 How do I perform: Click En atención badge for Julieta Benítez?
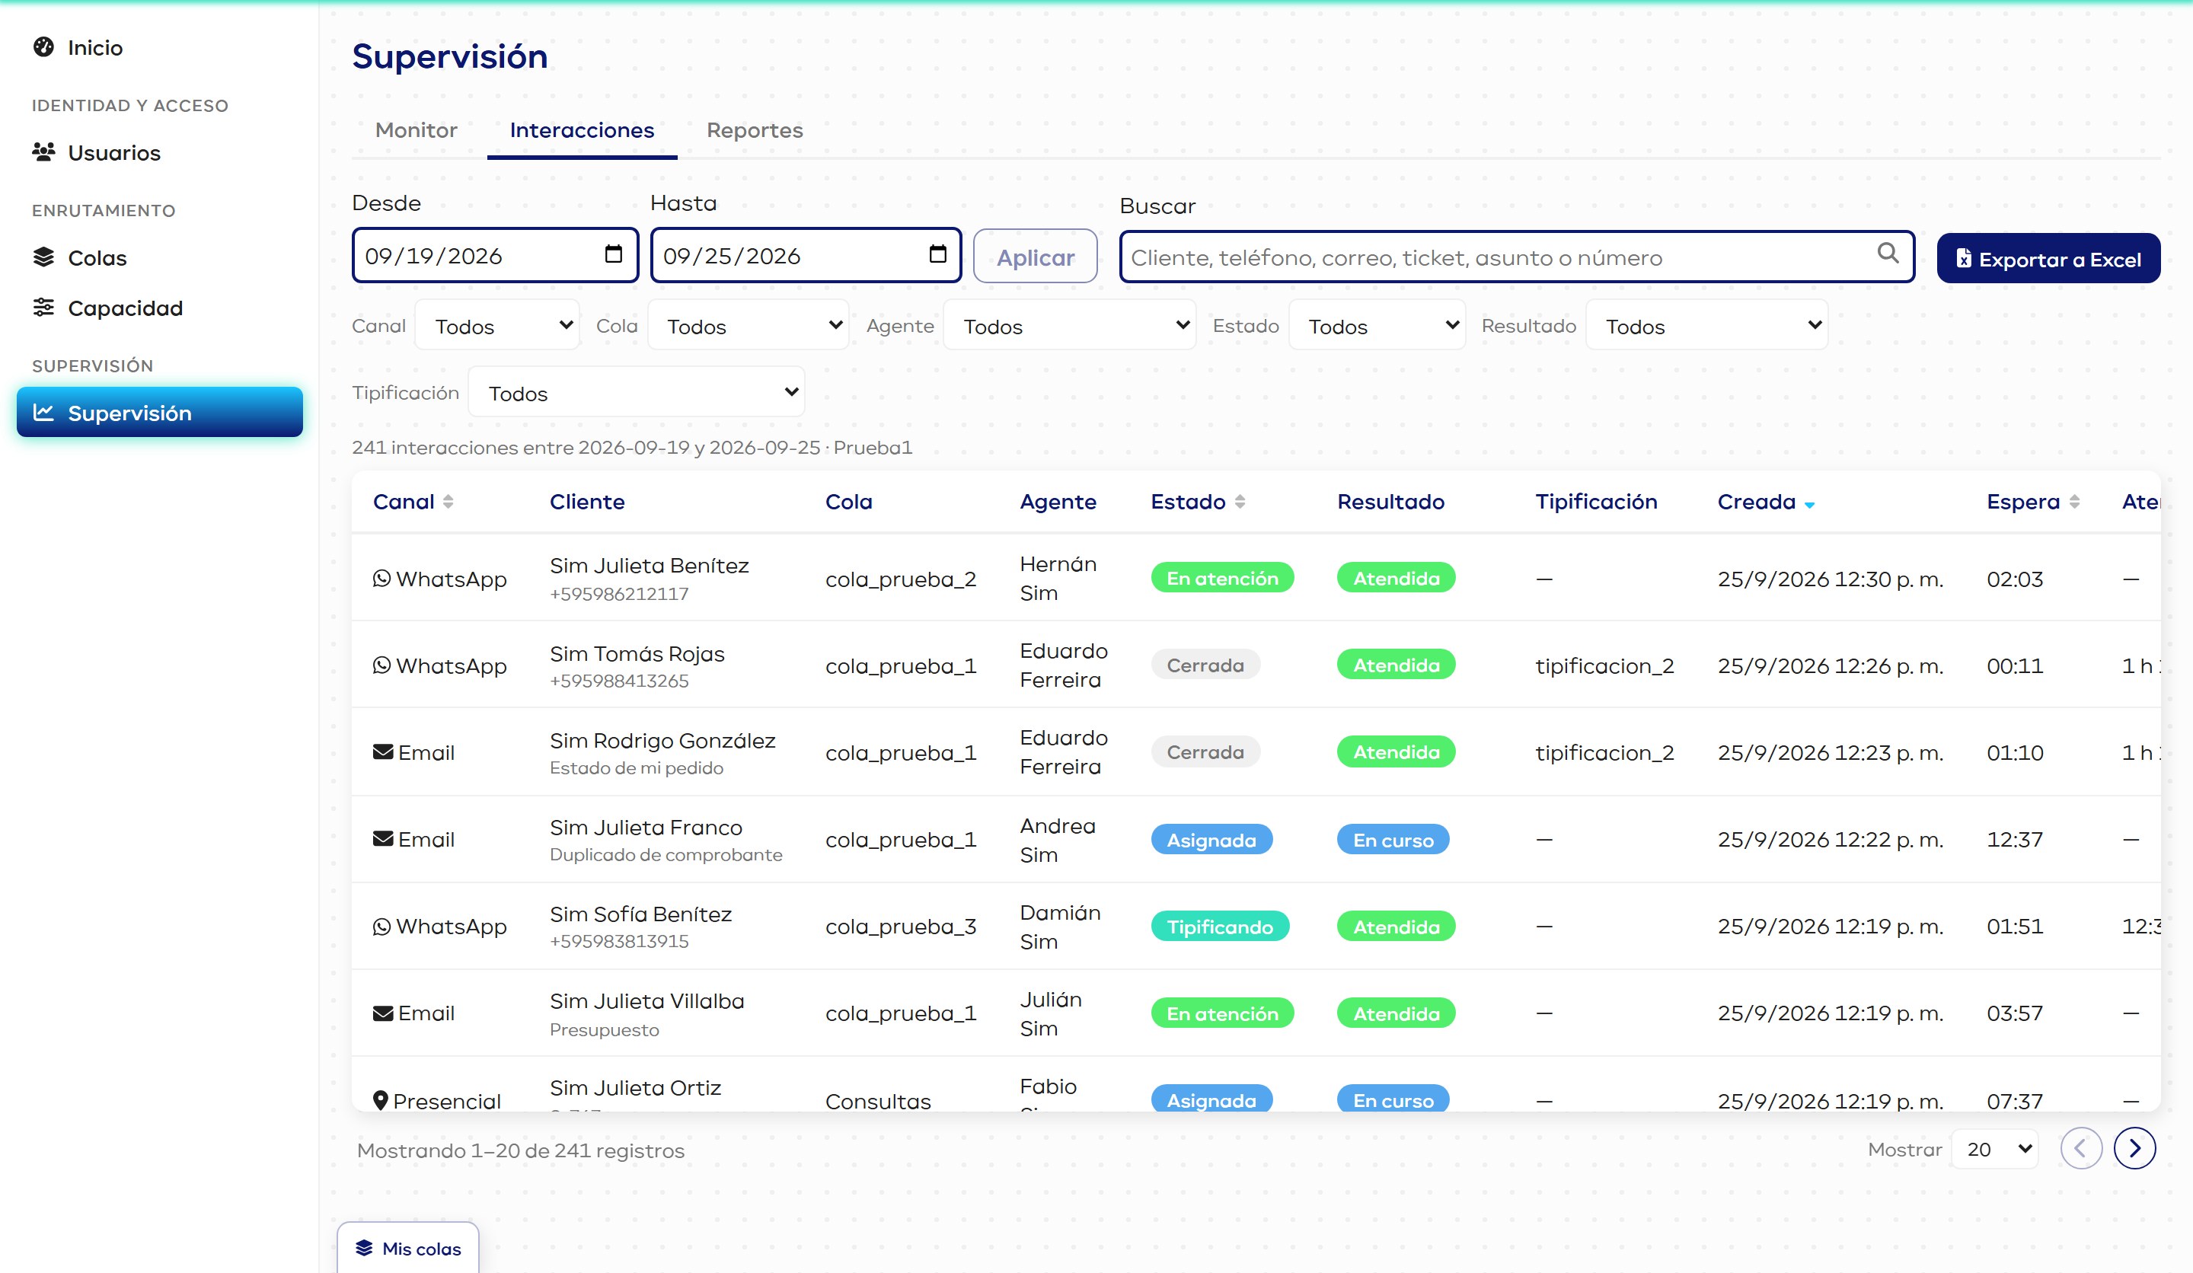point(1222,578)
